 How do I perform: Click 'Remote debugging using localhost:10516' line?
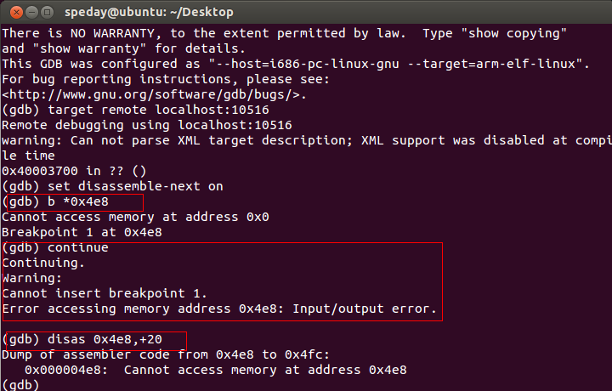click(x=147, y=125)
